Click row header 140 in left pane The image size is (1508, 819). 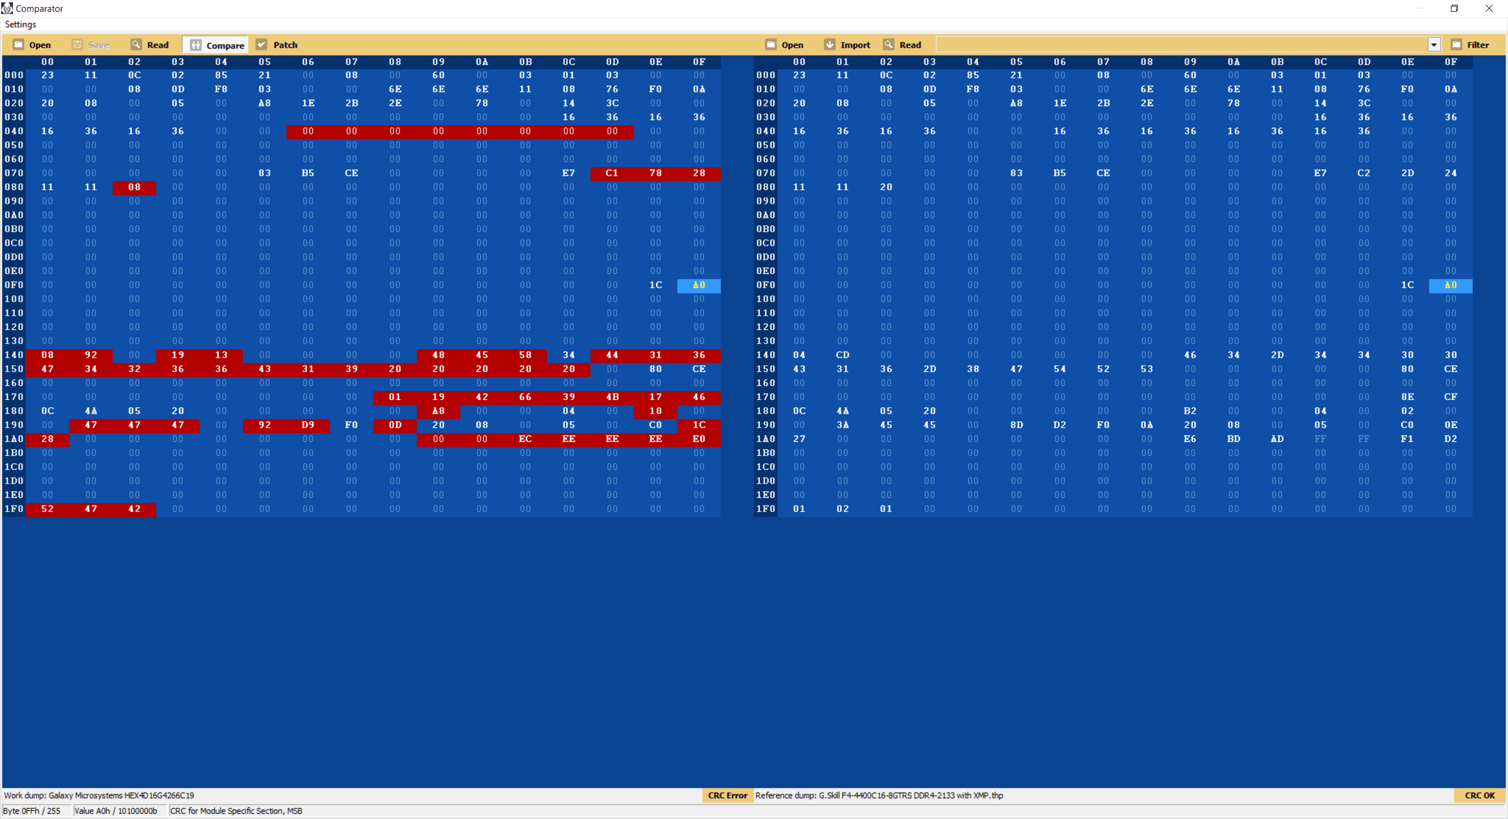[x=14, y=355]
